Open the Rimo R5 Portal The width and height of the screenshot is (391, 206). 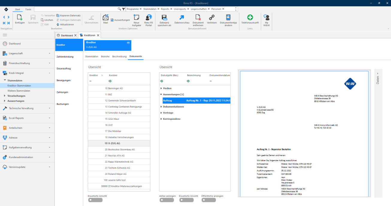pos(148,20)
